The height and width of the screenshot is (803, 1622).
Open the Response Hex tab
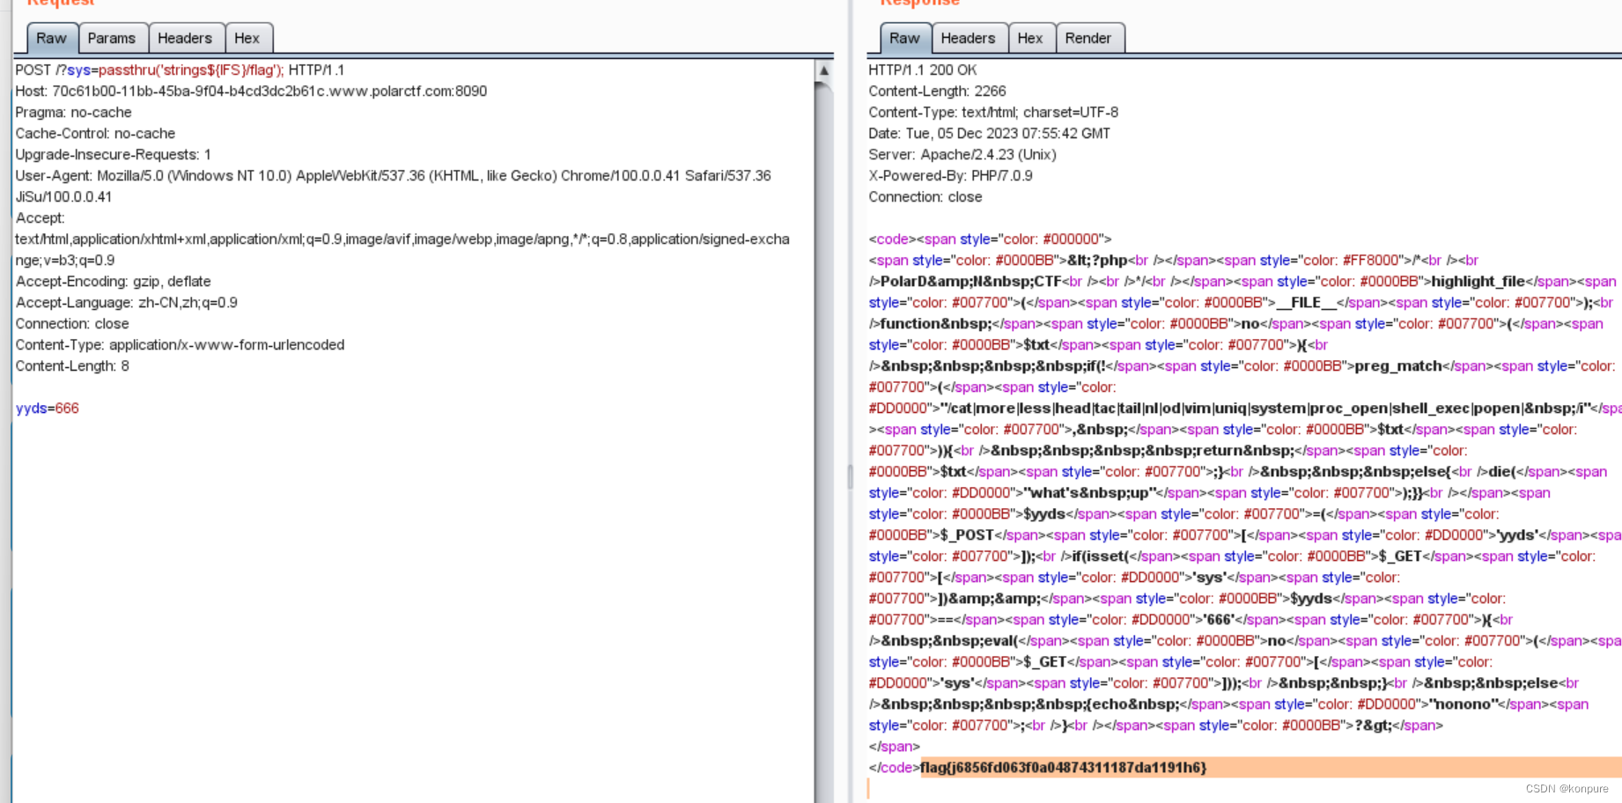(x=1030, y=38)
